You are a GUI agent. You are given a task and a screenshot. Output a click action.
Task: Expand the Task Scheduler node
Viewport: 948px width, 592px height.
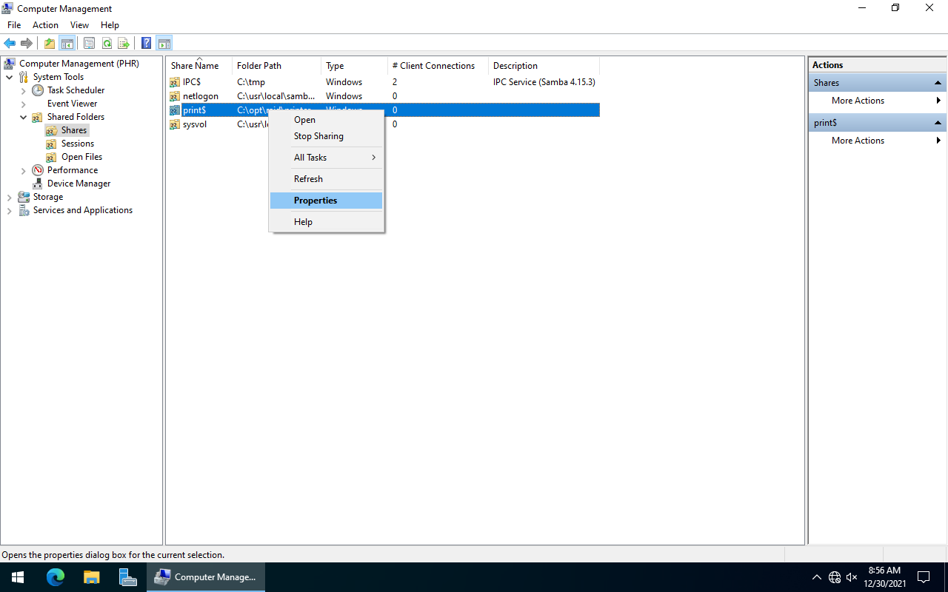pyautogui.click(x=23, y=90)
